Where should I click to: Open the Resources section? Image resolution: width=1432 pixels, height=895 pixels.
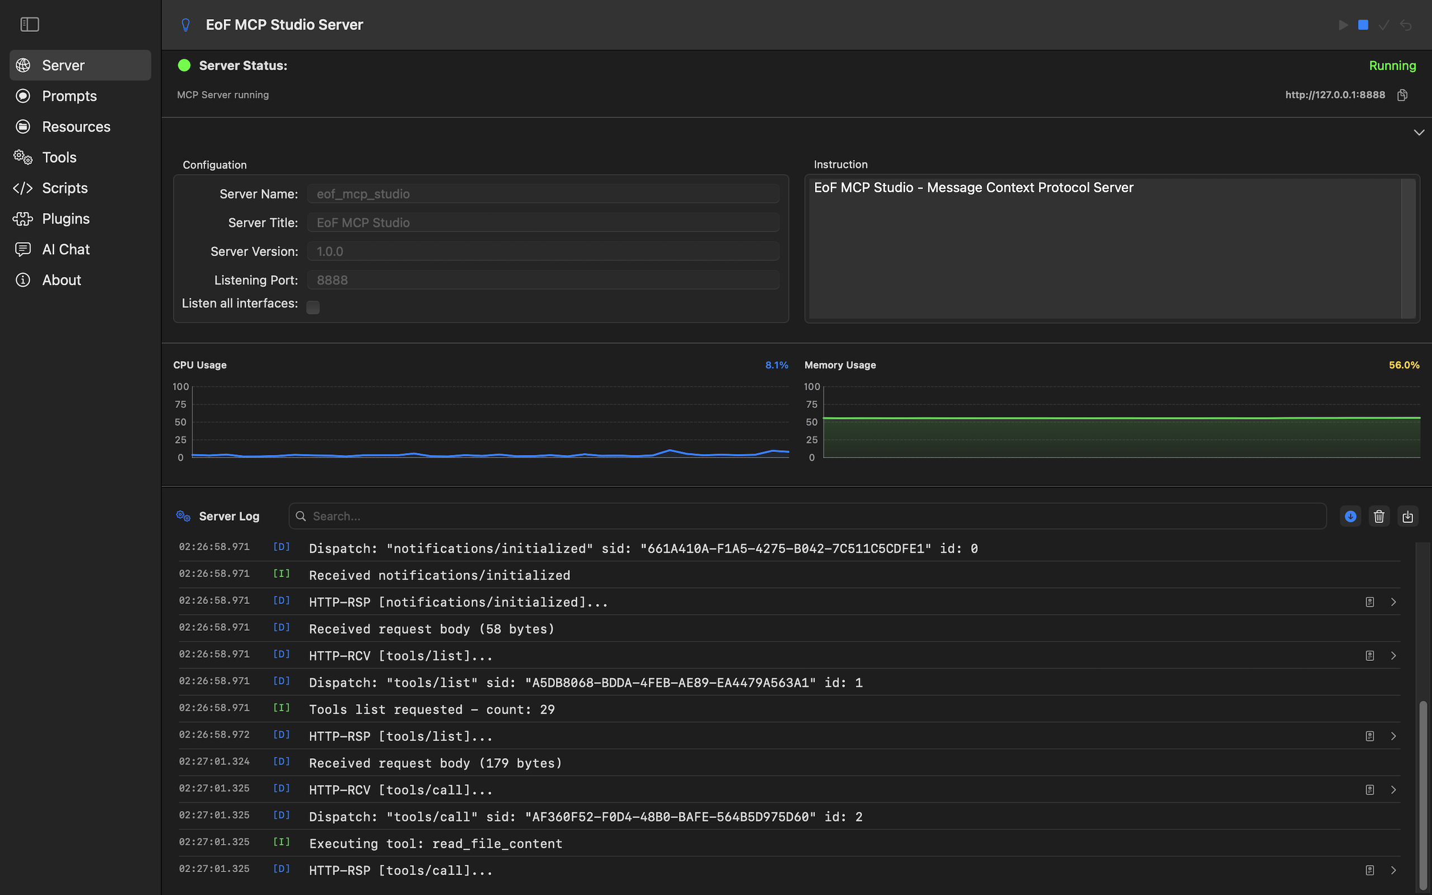pos(81,126)
